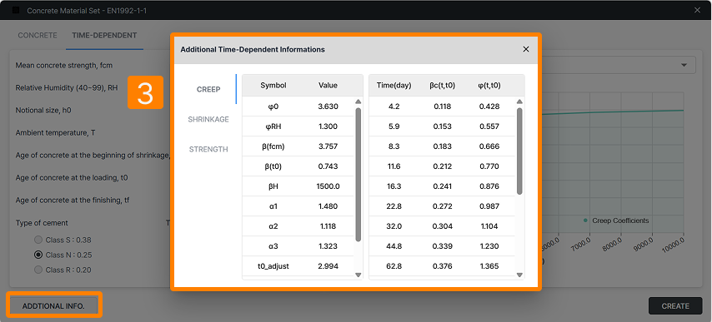This screenshot has height=322, width=712.
Task: Open the STRENGTH section
Action: click(208, 150)
